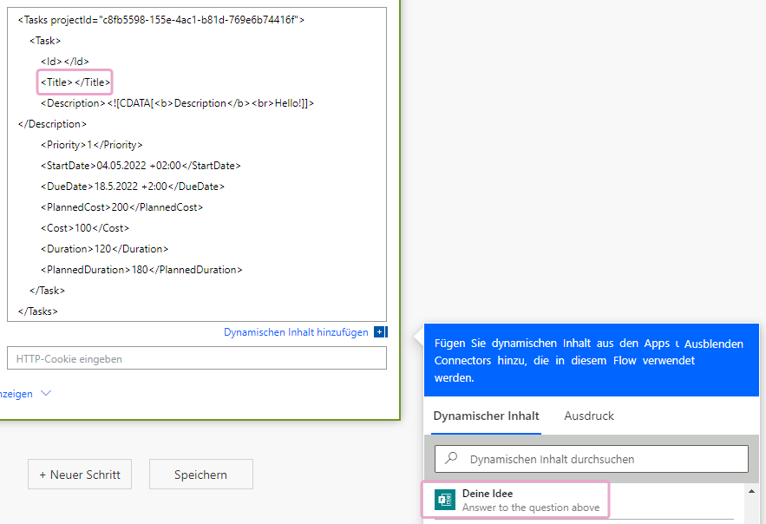Click the magnifier icon in dynamic content search
The width and height of the screenshot is (766, 524).
tap(451, 458)
